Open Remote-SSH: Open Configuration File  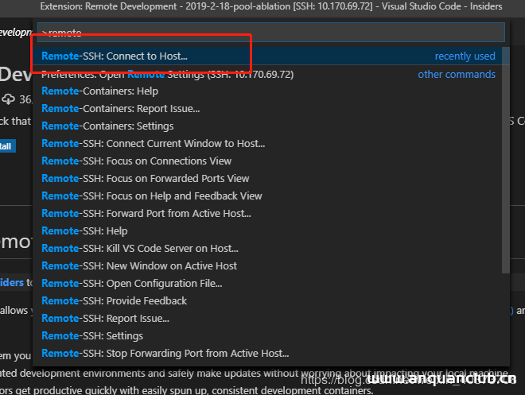pos(267,283)
